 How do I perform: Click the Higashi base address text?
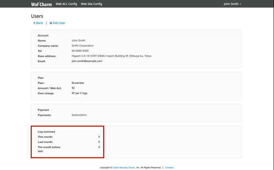(x=111, y=56)
